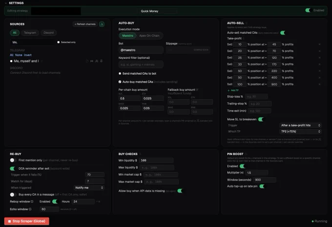Select the Discord sources filter tab

(x=48, y=33)
